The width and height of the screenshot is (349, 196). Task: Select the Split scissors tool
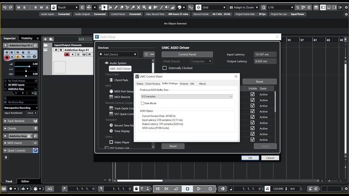[x=127, y=7]
